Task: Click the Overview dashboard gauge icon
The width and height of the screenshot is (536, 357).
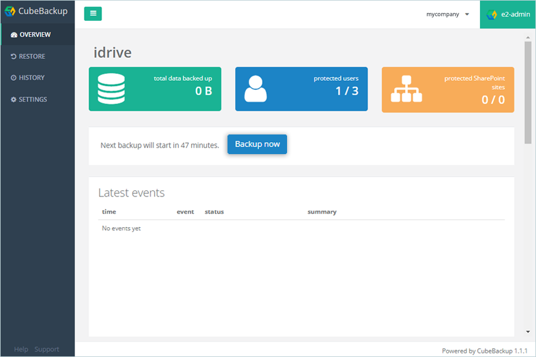Action: coord(14,35)
